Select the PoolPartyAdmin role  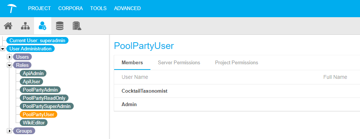pos(40,90)
